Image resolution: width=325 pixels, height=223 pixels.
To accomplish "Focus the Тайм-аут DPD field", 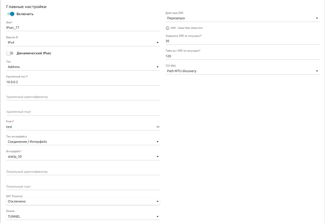I will (242, 56).
